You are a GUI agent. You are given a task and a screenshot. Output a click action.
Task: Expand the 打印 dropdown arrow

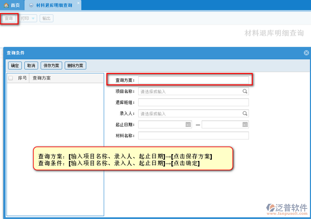pyautogui.click(x=33, y=18)
